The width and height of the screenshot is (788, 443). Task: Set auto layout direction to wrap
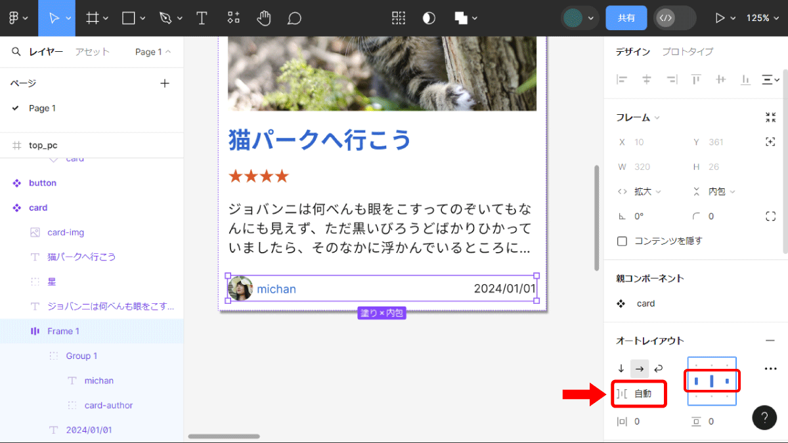point(659,369)
